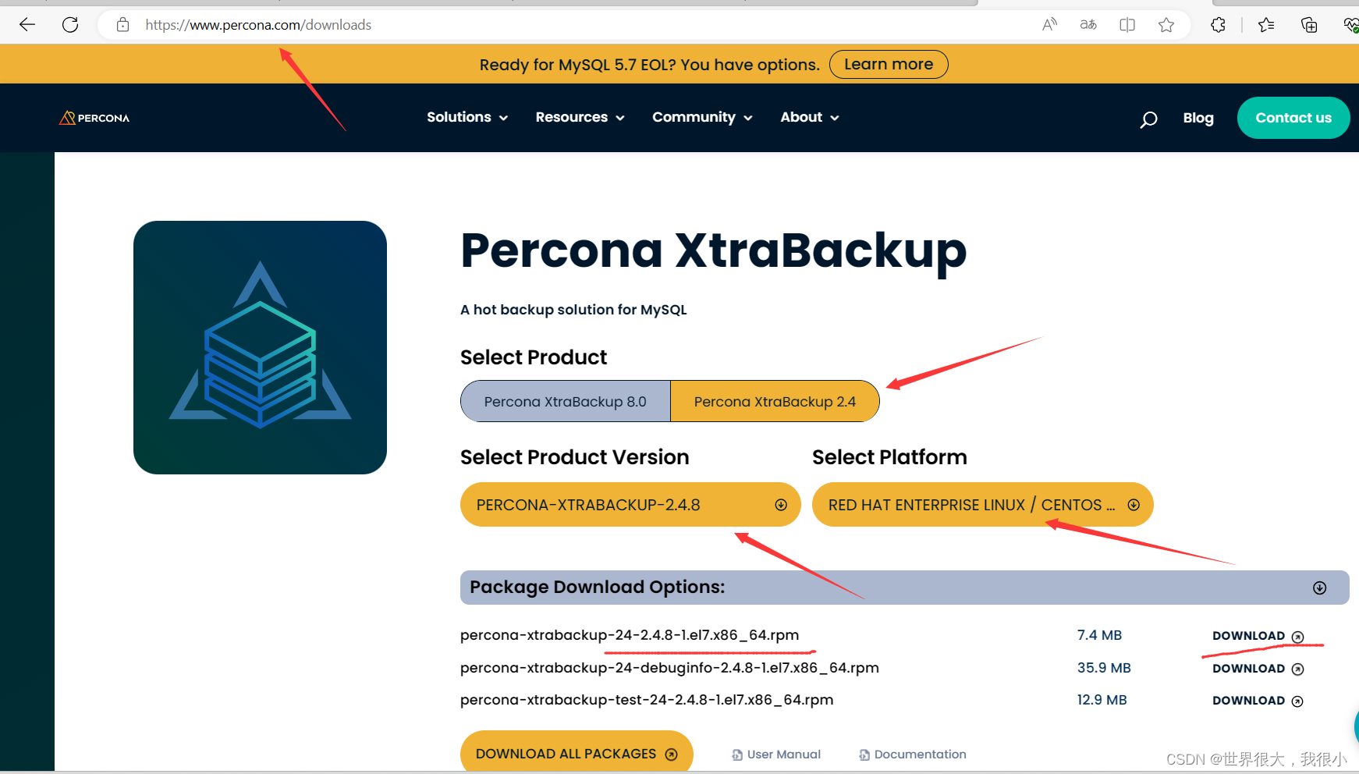Open the Percona logo home link

[94, 118]
